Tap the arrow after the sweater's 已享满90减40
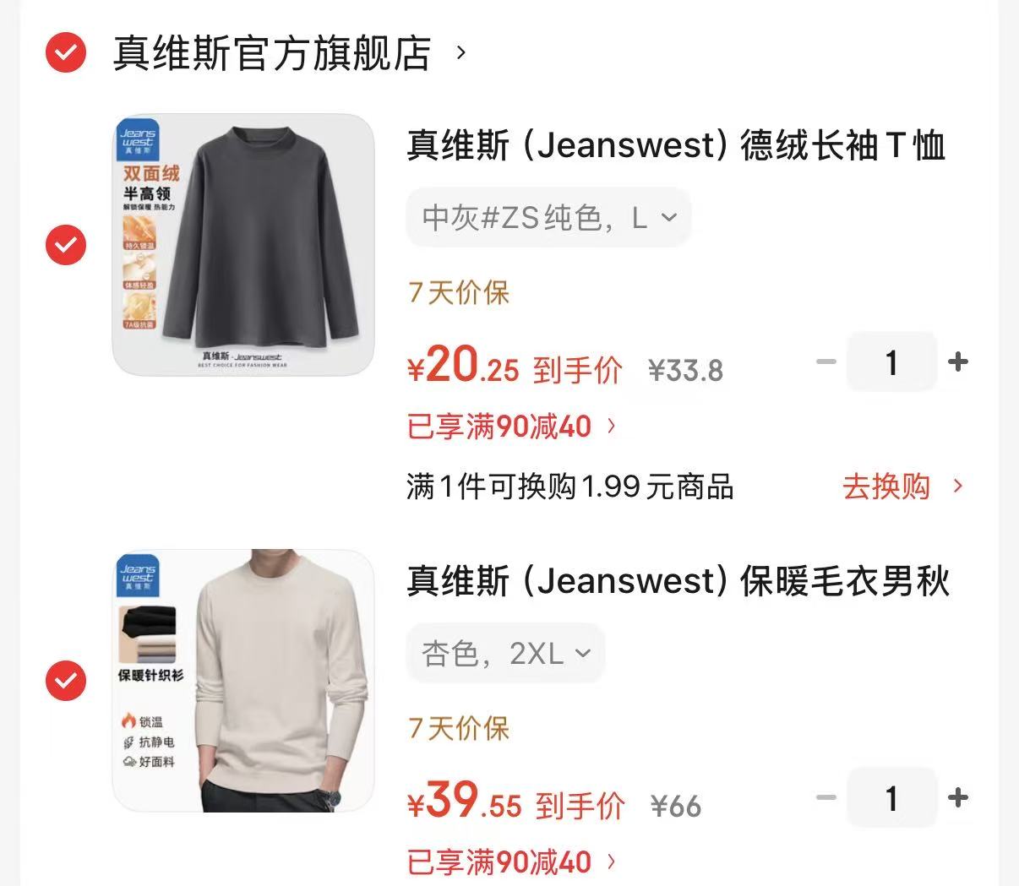Viewport: 1019px width, 886px height. coord(612,862)
